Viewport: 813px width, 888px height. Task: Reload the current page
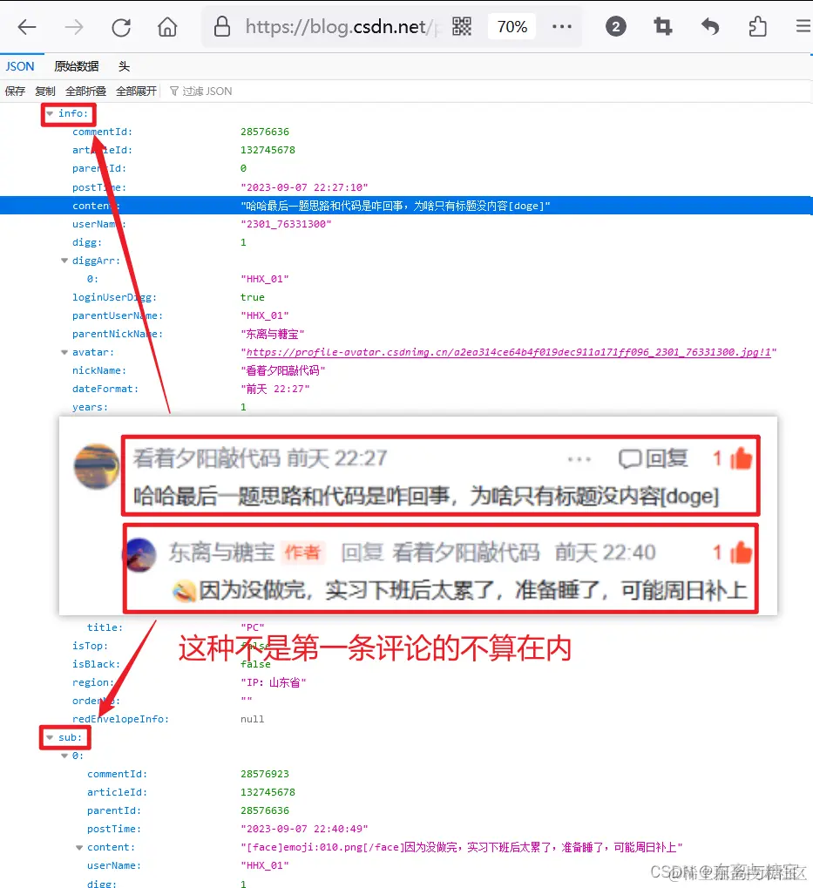(x=121, y=26)
